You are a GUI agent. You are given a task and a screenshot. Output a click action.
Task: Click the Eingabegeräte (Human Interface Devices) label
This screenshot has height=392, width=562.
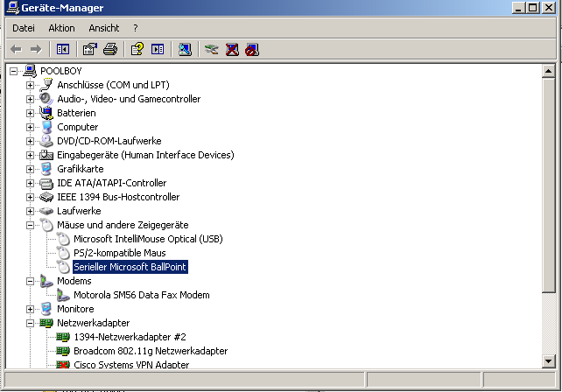145,155
